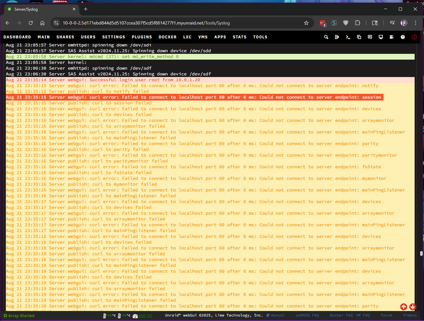Toggle the Unraid help question-mark icon

click(x=403, y=37)
